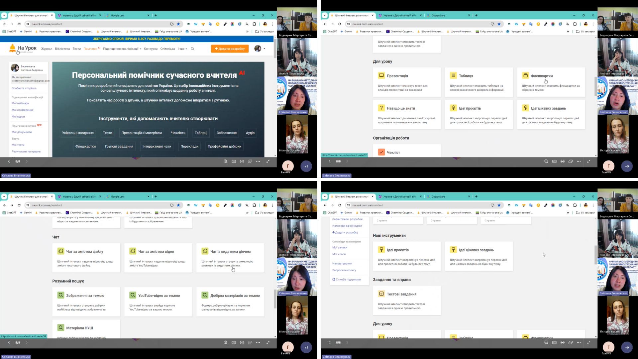The width and height of the screenshot is (638, 359).
Task: Click the Чат із видатним діячем icon
Action: pos(205,251)
